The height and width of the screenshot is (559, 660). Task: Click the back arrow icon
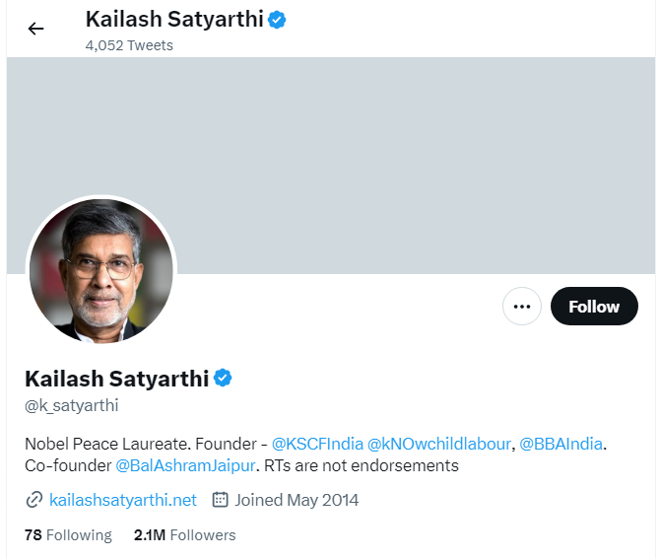[x=36, y=29]
